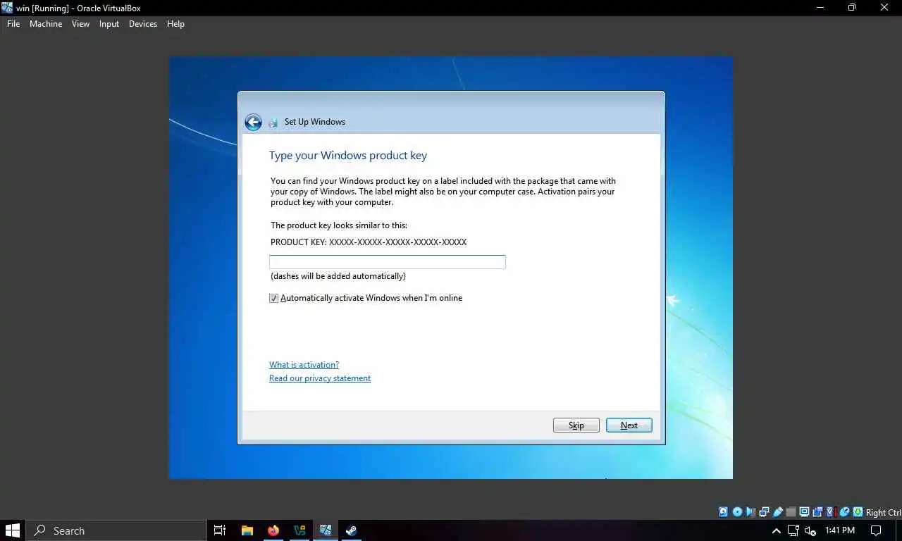This screenshot has height=541, width=902.
Task: Click the Right Ctrl host key label
Action: [884, 513]
